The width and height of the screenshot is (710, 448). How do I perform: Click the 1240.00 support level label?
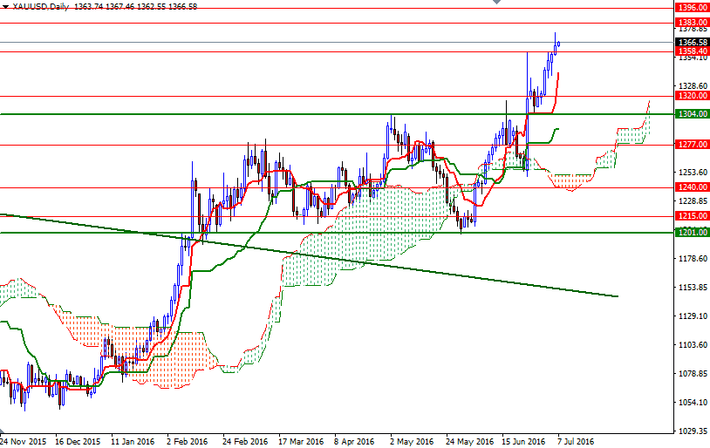pyautogui.click(x=692, y=187)
